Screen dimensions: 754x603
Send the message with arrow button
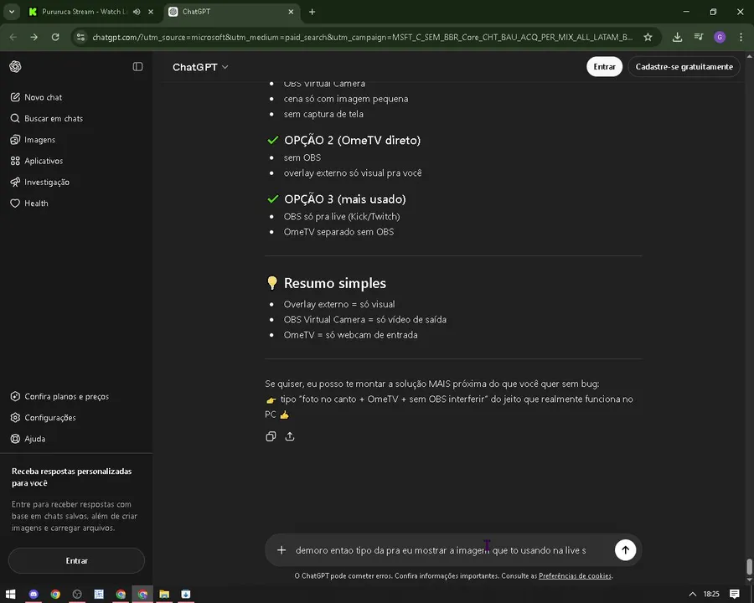(x=625, y=550)
